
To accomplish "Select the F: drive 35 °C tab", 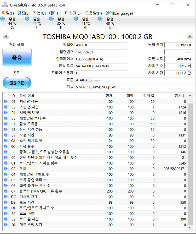I will pyautogui.click(x=61, y=23).
